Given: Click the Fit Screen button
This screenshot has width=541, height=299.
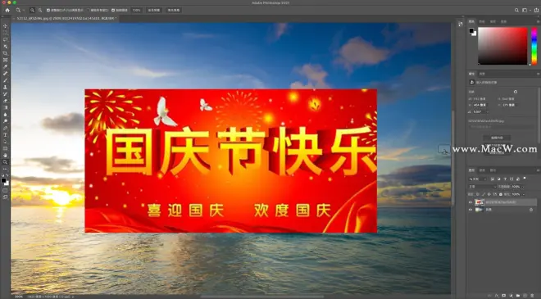Looking at the screenshot, I should 154,11.
